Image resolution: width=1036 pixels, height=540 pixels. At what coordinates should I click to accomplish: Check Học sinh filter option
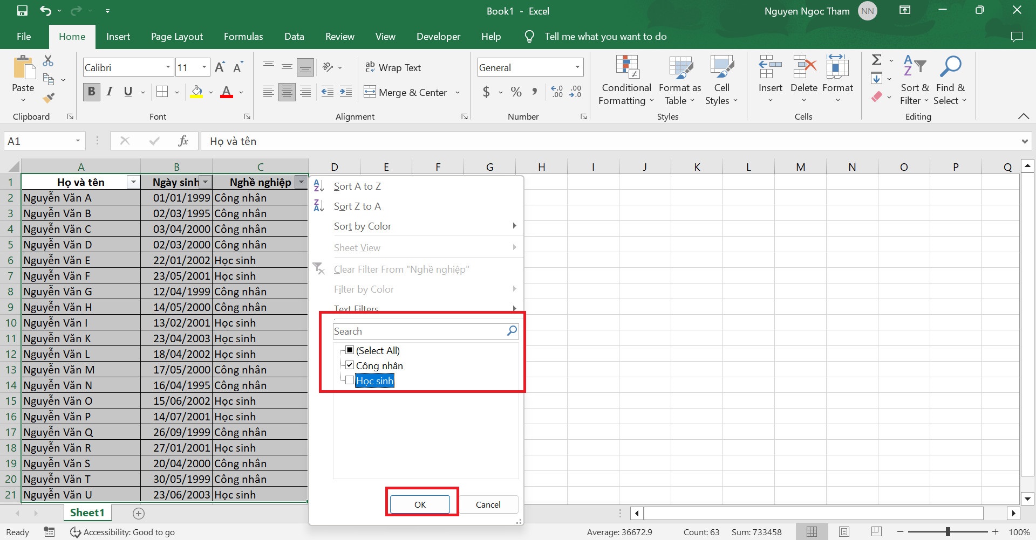[x=350, y=380]
